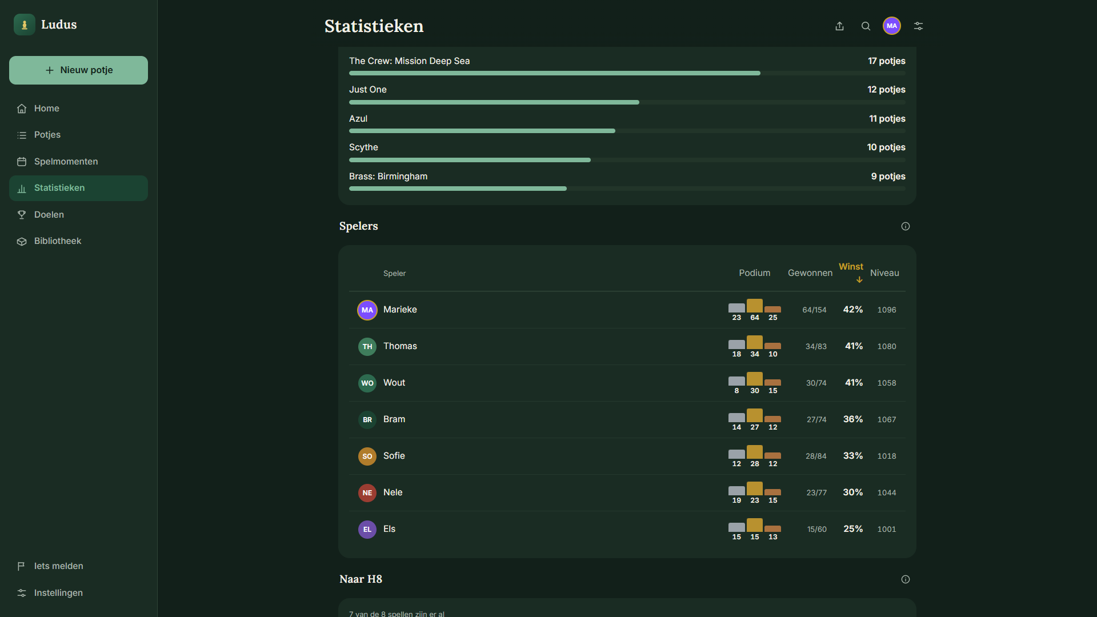Open the filter sliders icon in header
This screenshot has width=1097, height=617.
(x=918, y=26)
